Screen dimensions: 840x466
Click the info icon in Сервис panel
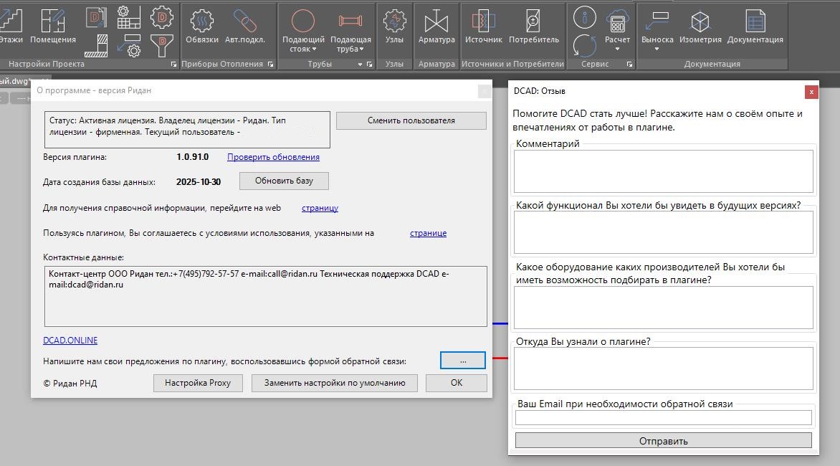coord(585,18)
